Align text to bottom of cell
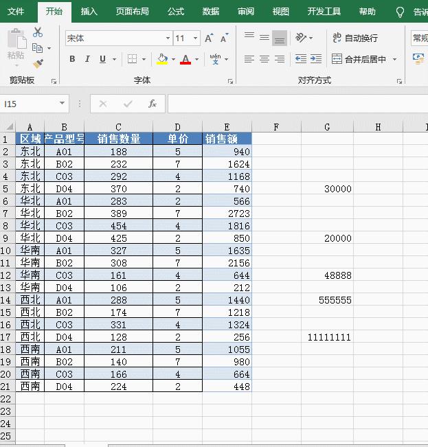The height and width of the screenshot is (447, 428). (x=280, y=38)
